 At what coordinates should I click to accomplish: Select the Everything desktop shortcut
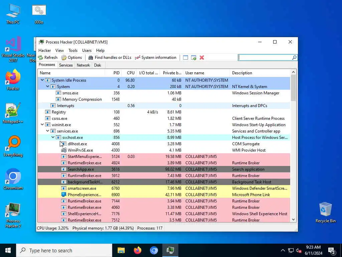[13, 147]
